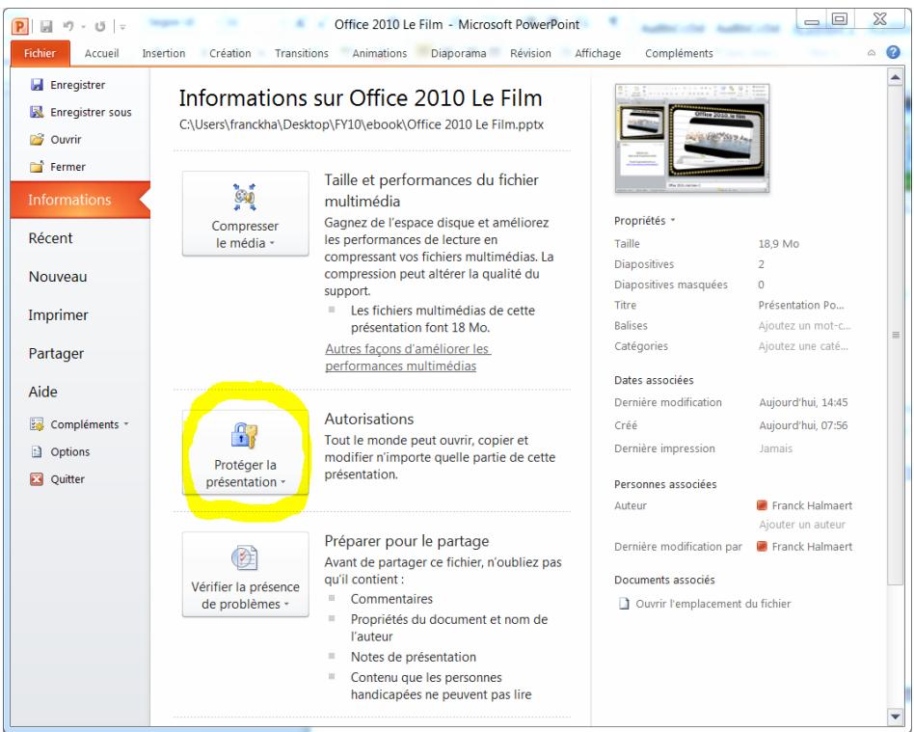Viewport: 914px width, 732px height.
Task: Switch to the Transitions ribbon tab
Action: 302,53
